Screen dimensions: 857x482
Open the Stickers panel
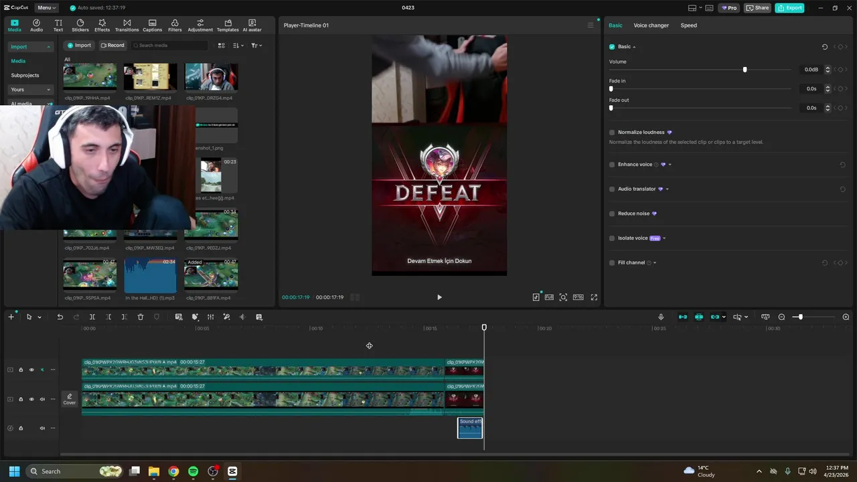point(80,25)
